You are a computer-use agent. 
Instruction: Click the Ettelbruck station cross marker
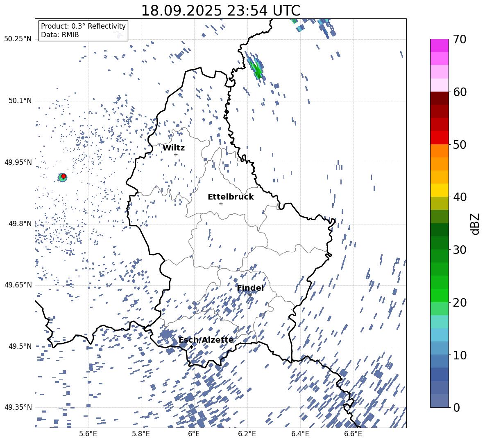(221, 204)
